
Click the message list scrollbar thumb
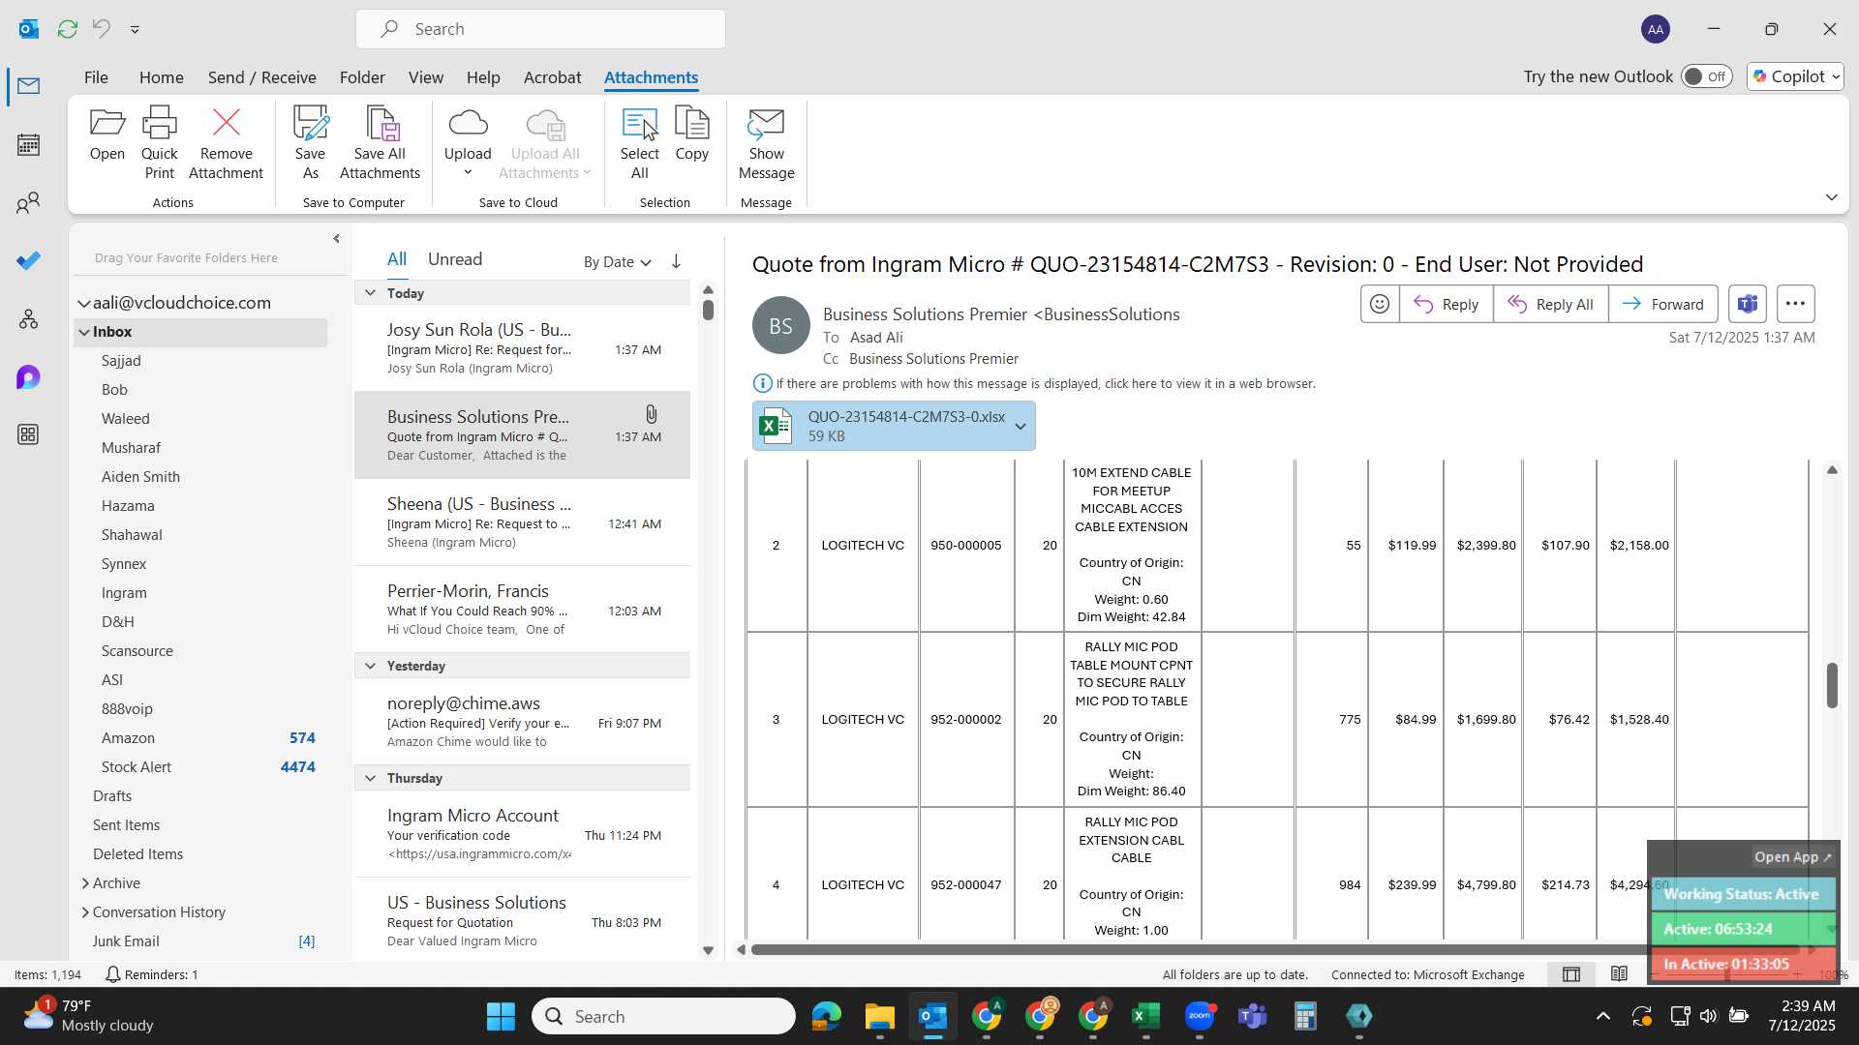pos(708,310)
